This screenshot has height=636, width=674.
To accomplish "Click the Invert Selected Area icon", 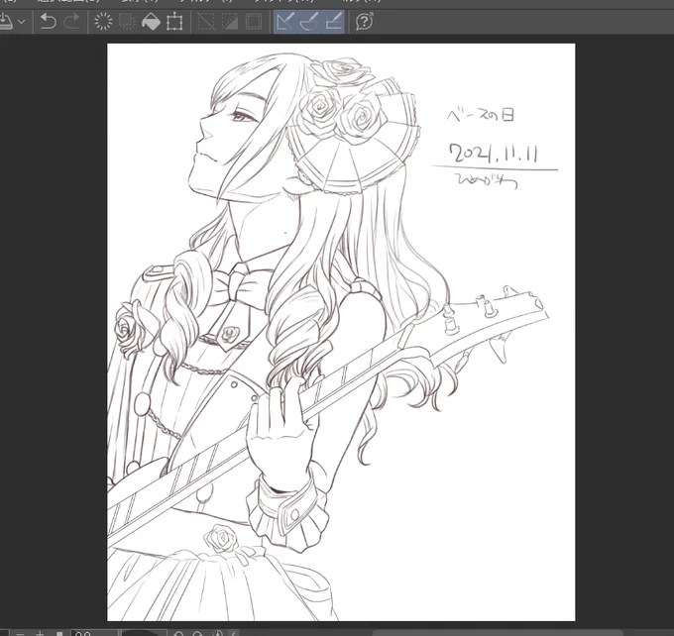I will click(x=230, y=22).
